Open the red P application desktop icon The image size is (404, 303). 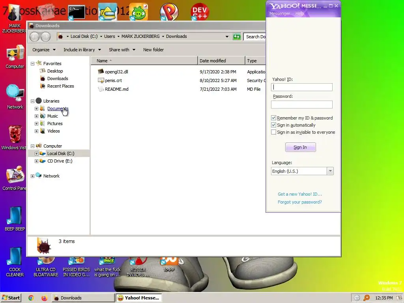click(x=169, y=12)
